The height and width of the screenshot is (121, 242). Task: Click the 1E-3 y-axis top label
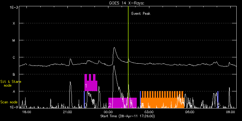tap(14, 7)
